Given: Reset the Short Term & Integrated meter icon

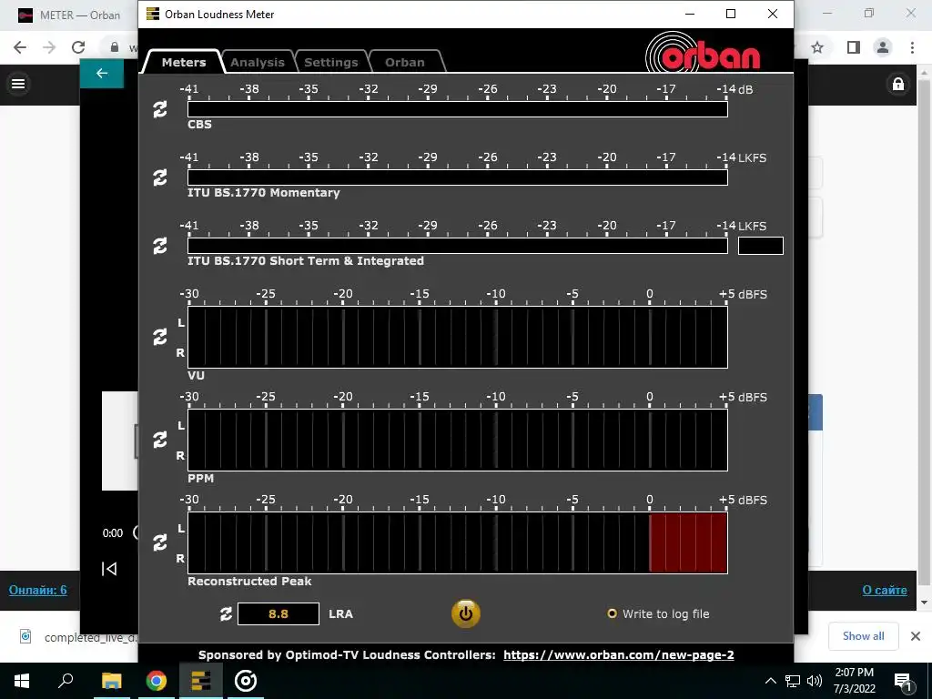Looking at the screenshot, I should pos(160,246).
